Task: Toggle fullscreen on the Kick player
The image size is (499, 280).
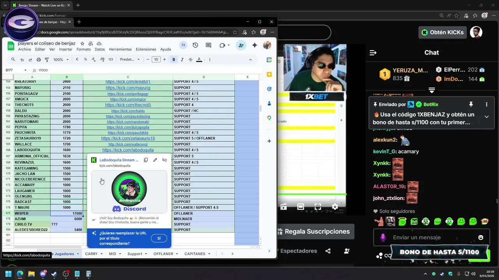Action: [318, 206]
